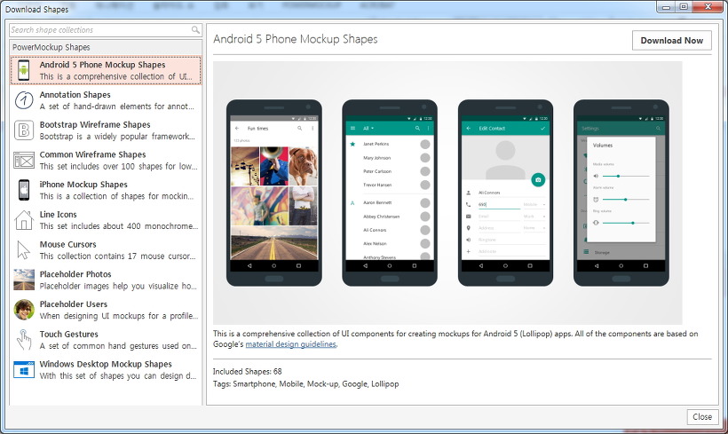The width and height of the screenshot is (728, 434).
Task: Choose the Touch Gestures collection
Action: click(x=106, y=340)
